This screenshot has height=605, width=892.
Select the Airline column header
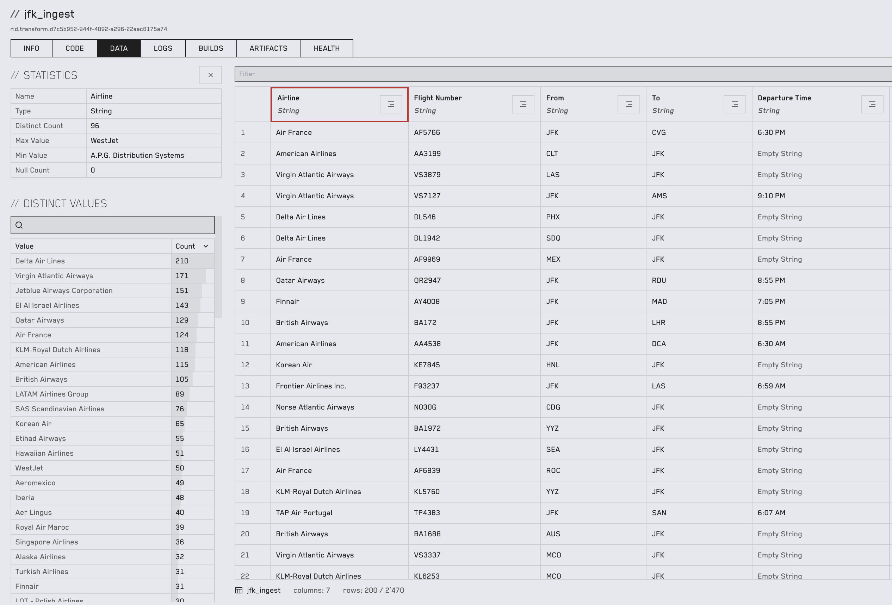point(339,104)
